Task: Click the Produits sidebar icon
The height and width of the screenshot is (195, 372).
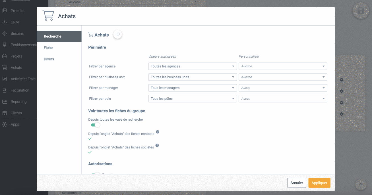Action: [5, 11]
